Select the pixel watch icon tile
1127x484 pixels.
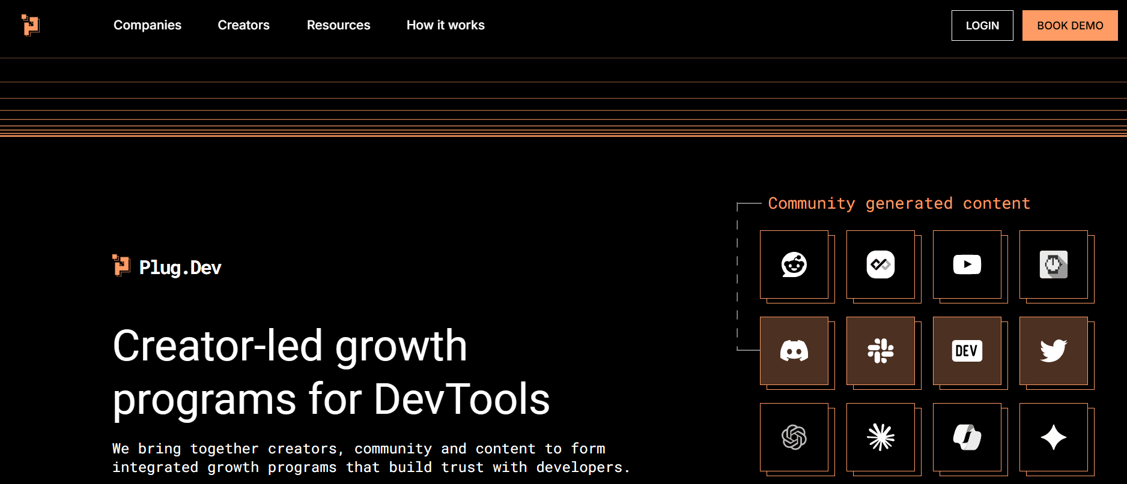pos(1054,264)
